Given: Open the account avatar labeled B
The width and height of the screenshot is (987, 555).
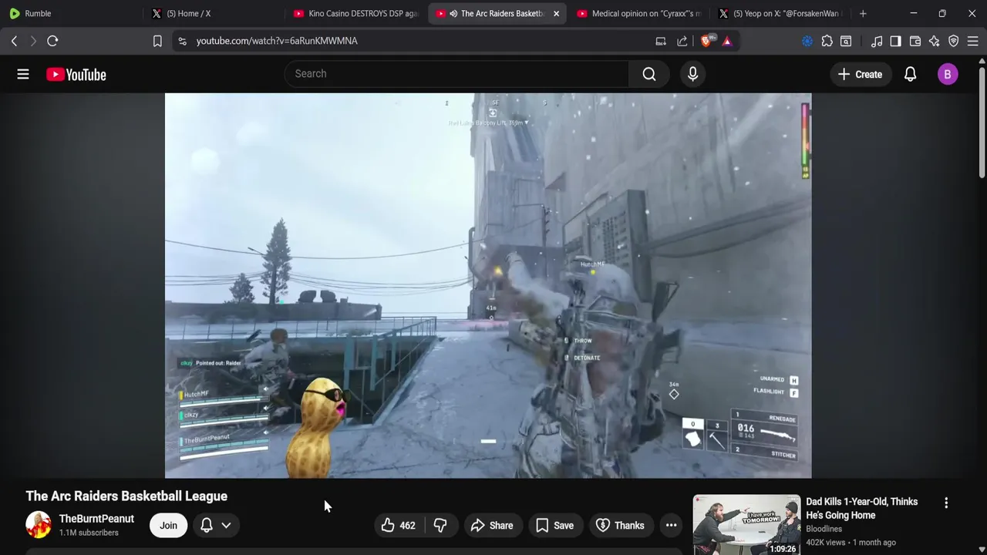Looking at the screenshot, I should coord(948,74).
